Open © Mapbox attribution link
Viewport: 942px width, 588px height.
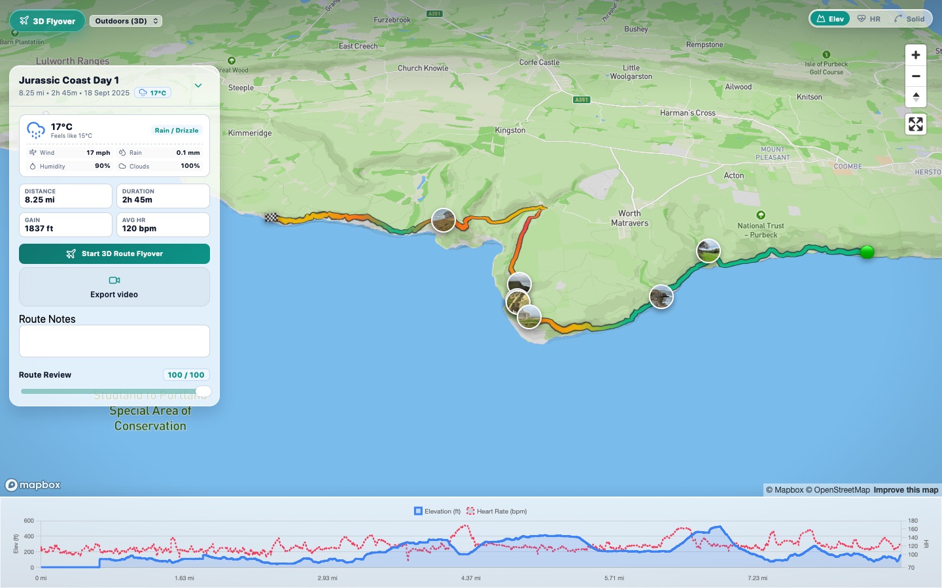point(785,490)
